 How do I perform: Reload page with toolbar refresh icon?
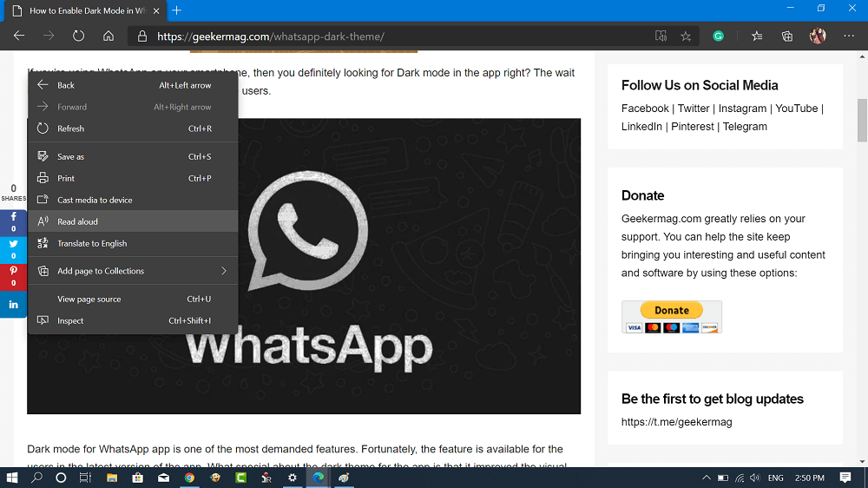coord(79,36)
